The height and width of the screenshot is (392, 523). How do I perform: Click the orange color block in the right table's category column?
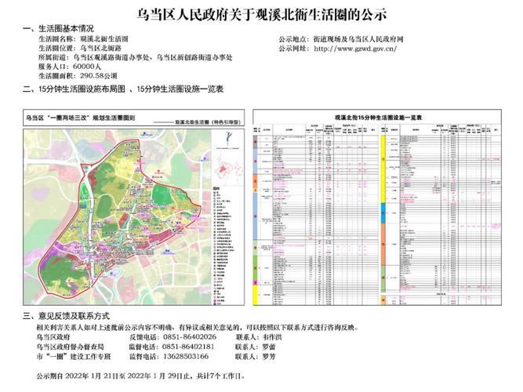(x=383, y=244)
